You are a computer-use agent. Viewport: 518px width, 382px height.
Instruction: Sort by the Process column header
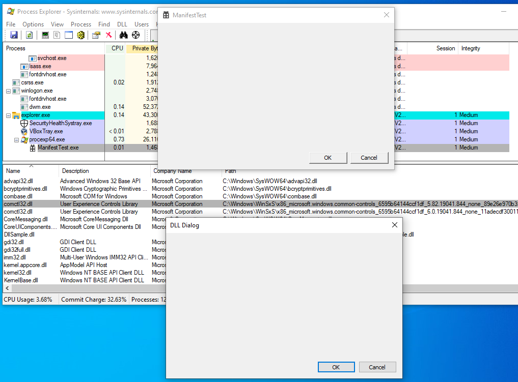[54, 48]
